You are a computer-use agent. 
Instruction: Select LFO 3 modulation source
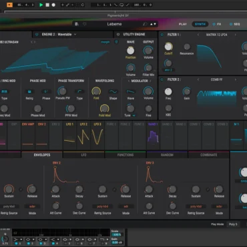coord(97,136)
